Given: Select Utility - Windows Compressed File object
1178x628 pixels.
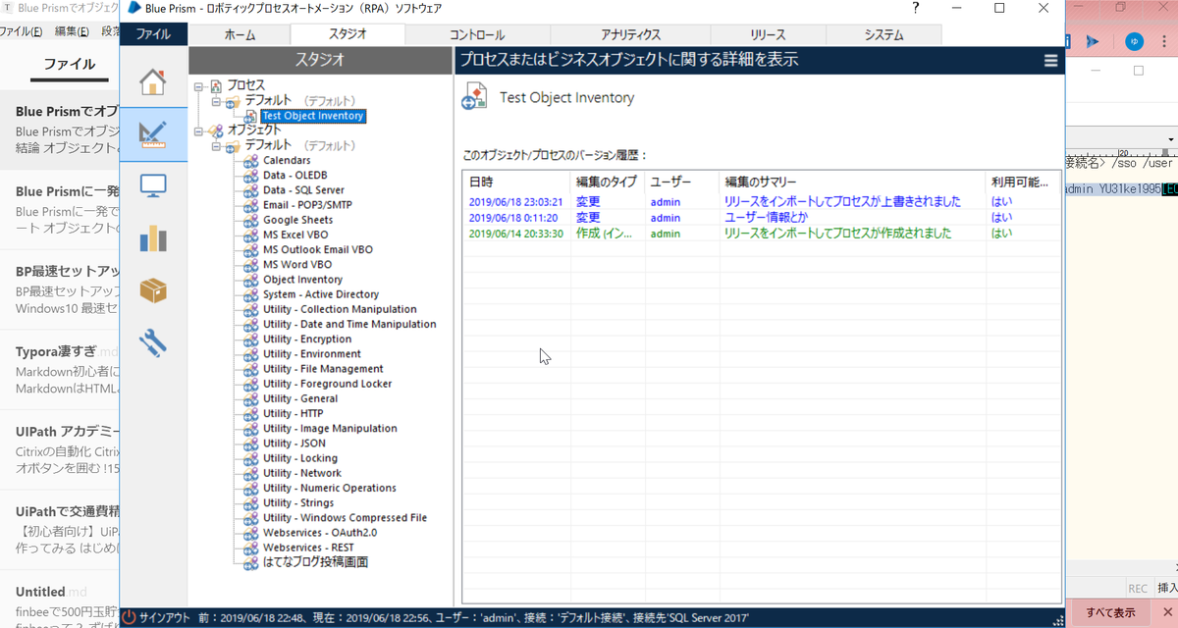Looking at the screenshot, I should tap(345, 518).
